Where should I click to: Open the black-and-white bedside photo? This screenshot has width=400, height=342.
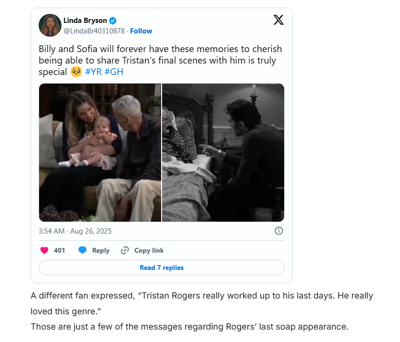point(223,152)
